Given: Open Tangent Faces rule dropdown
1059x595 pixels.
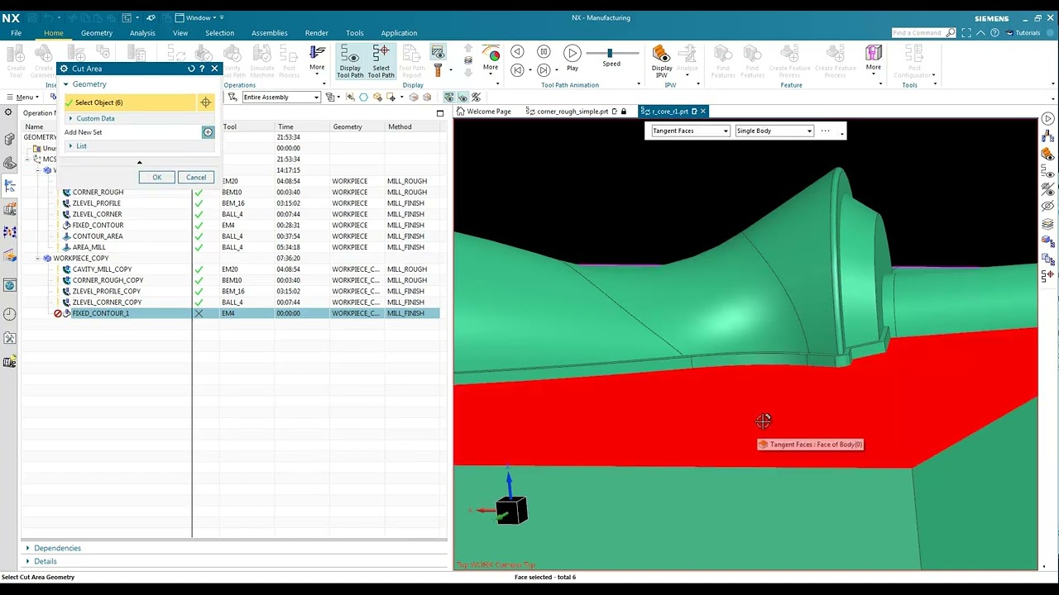Looking at the screenshot, I should point(690,131).
